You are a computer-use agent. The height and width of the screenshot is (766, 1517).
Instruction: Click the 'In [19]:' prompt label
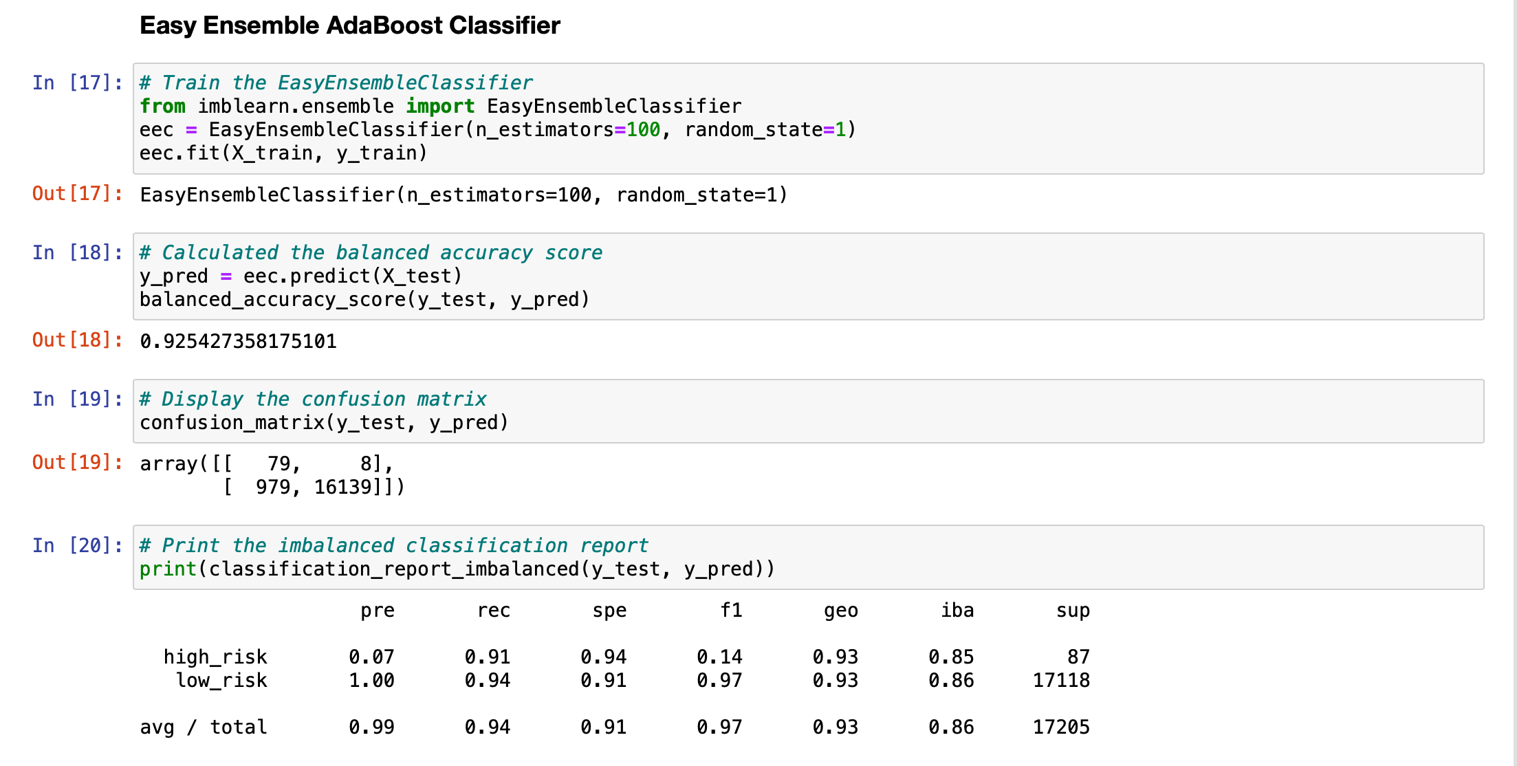tap(78, 399)
